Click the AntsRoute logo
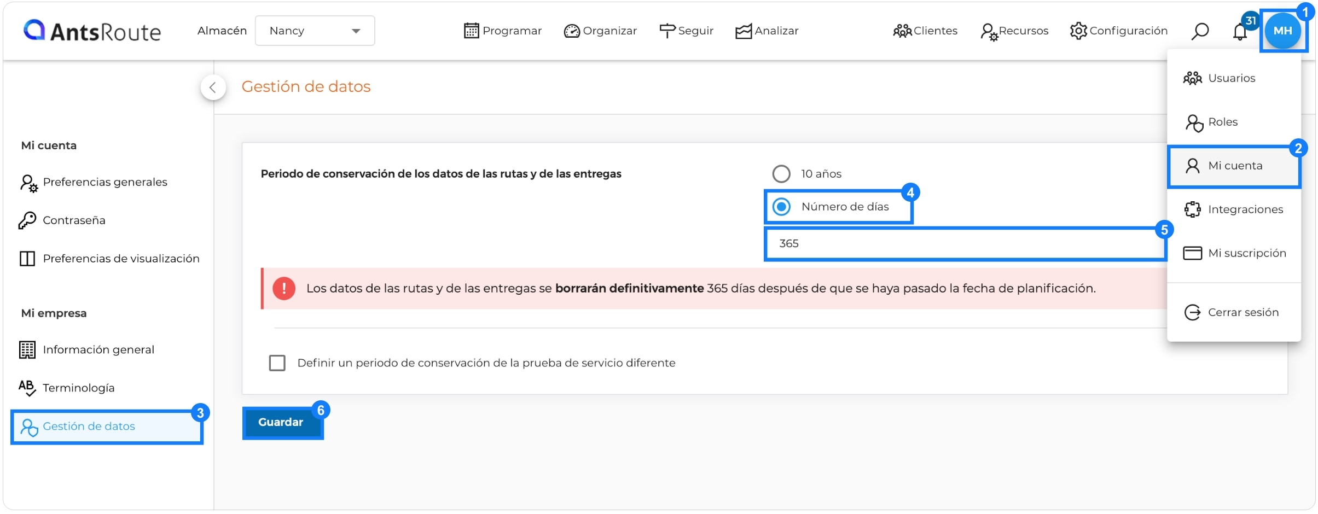 pos(92,31)
